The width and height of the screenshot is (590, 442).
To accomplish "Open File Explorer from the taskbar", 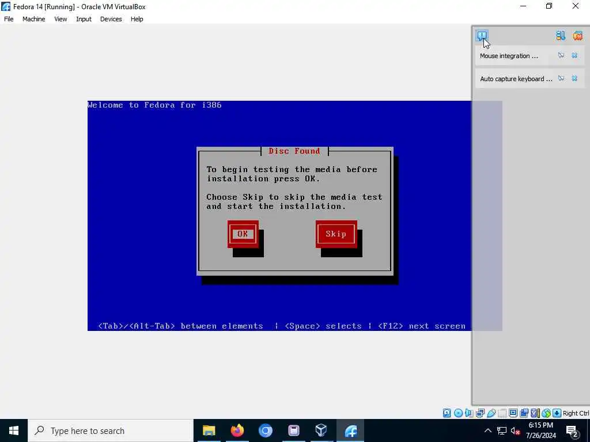I will tap(209, 430).
